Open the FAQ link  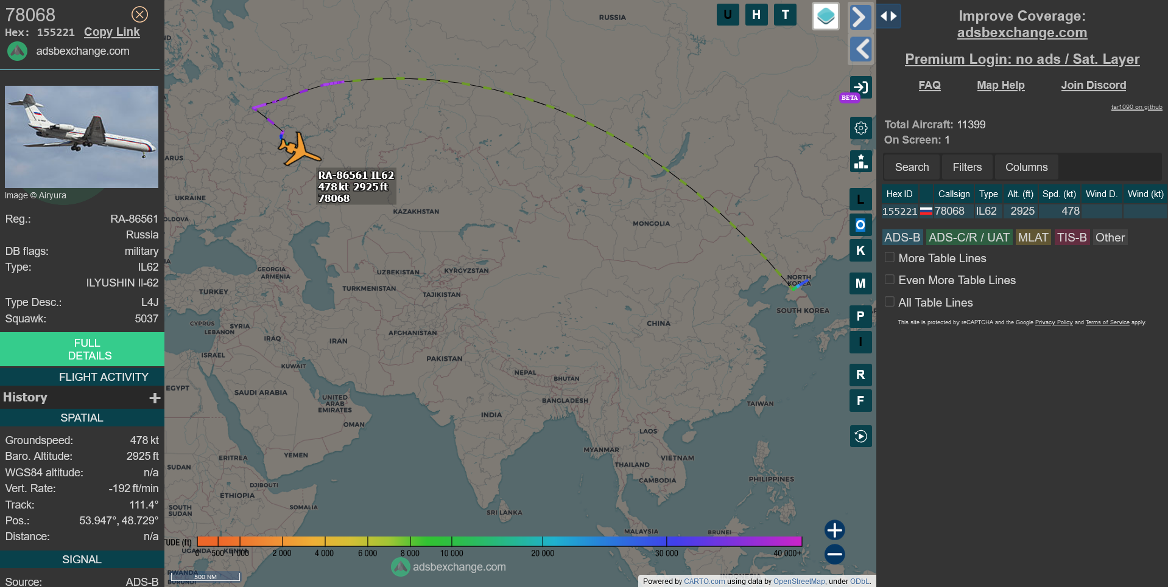[929, 85]
